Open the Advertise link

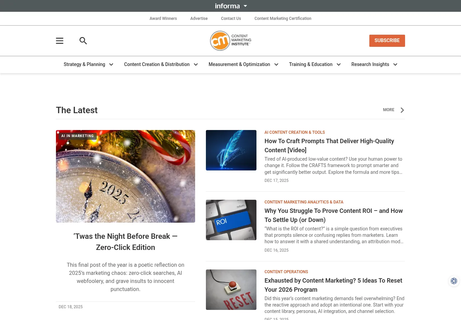tap(199, 19)
